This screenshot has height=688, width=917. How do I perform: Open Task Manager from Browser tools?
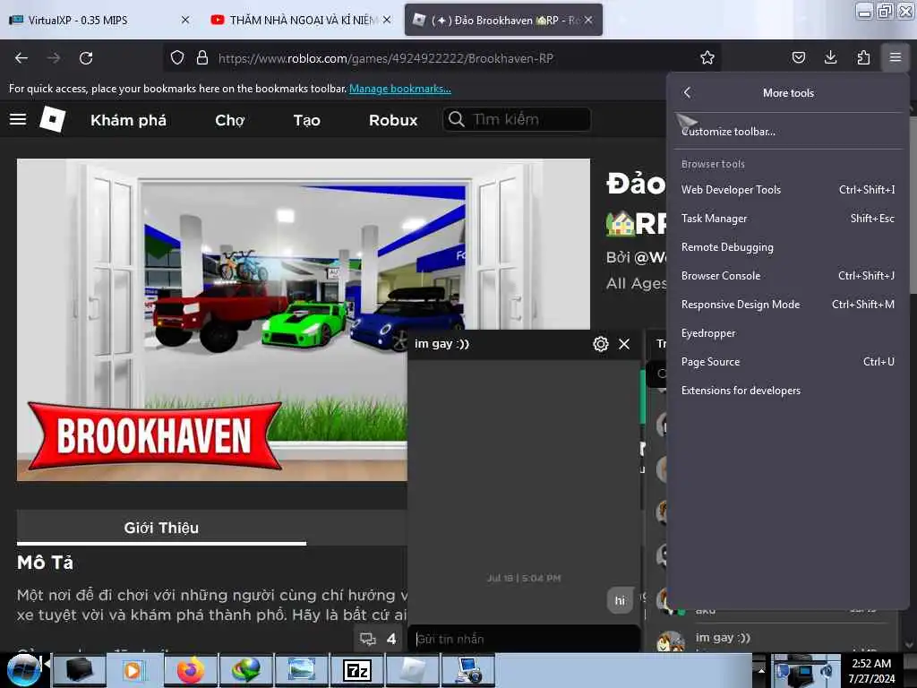point(788,219)
